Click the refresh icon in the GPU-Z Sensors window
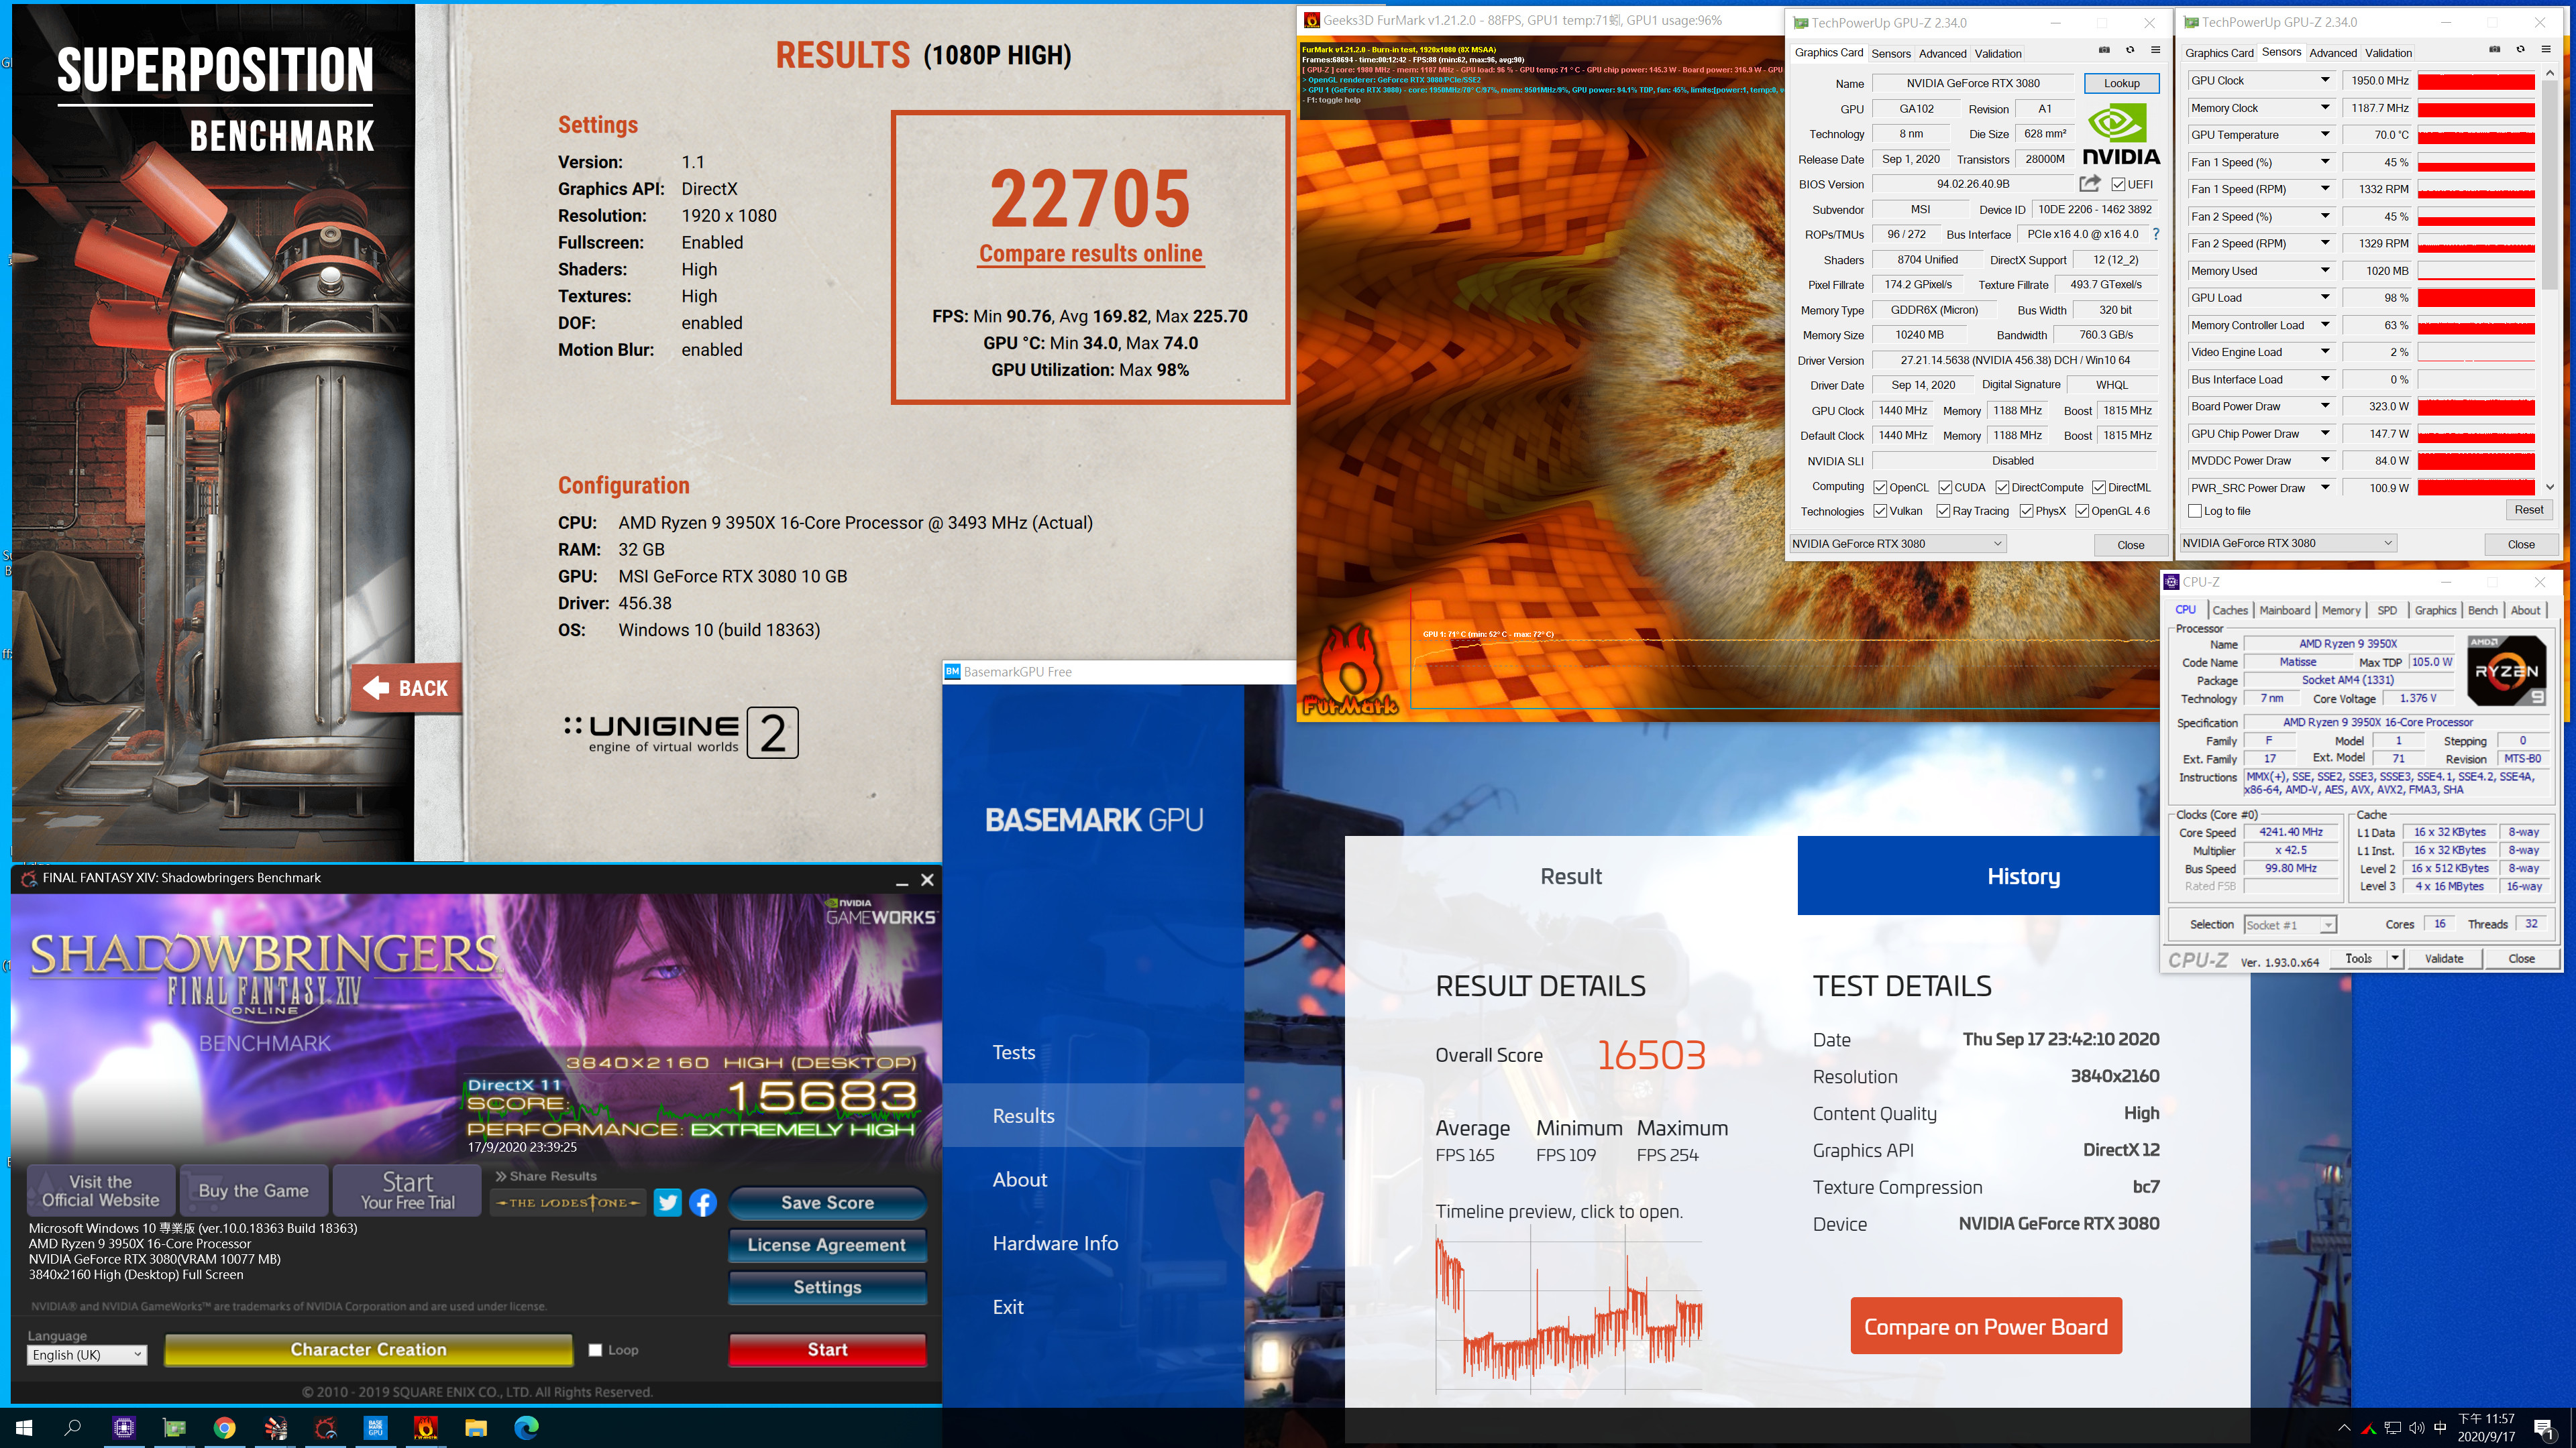2576x1448 pixels. (2520, 50)
